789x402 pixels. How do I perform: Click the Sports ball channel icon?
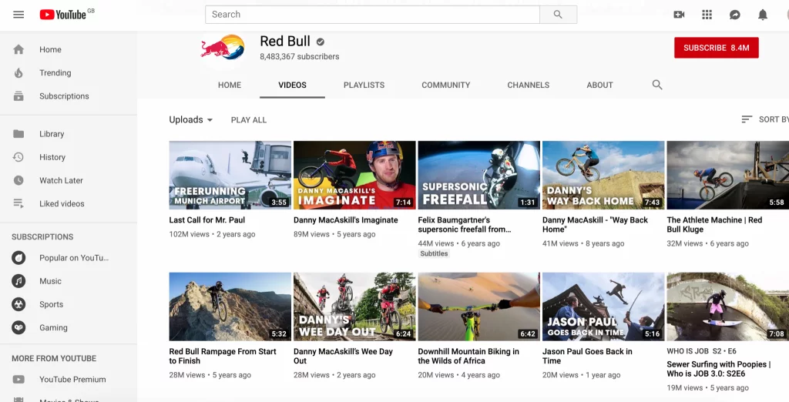[18, 304]
